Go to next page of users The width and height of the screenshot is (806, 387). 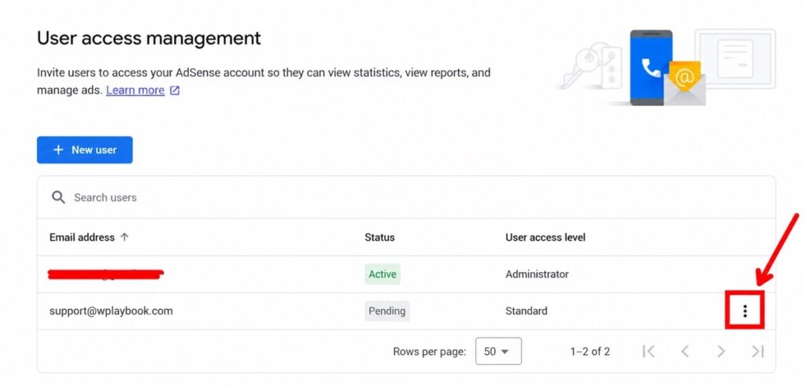click(721, 351)
